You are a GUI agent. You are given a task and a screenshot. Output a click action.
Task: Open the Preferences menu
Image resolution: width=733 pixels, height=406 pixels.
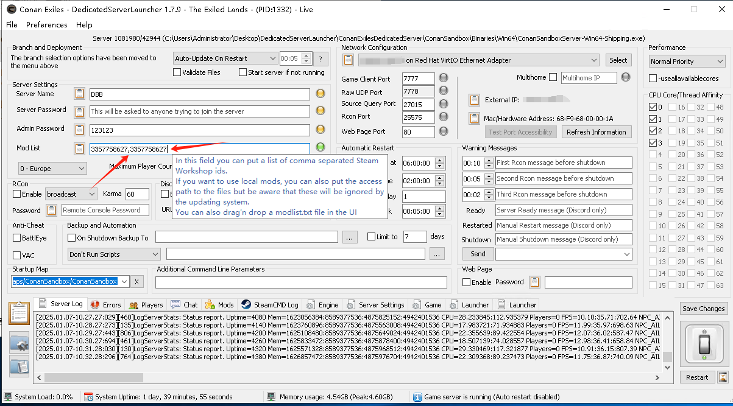click(x=46, y=25)
